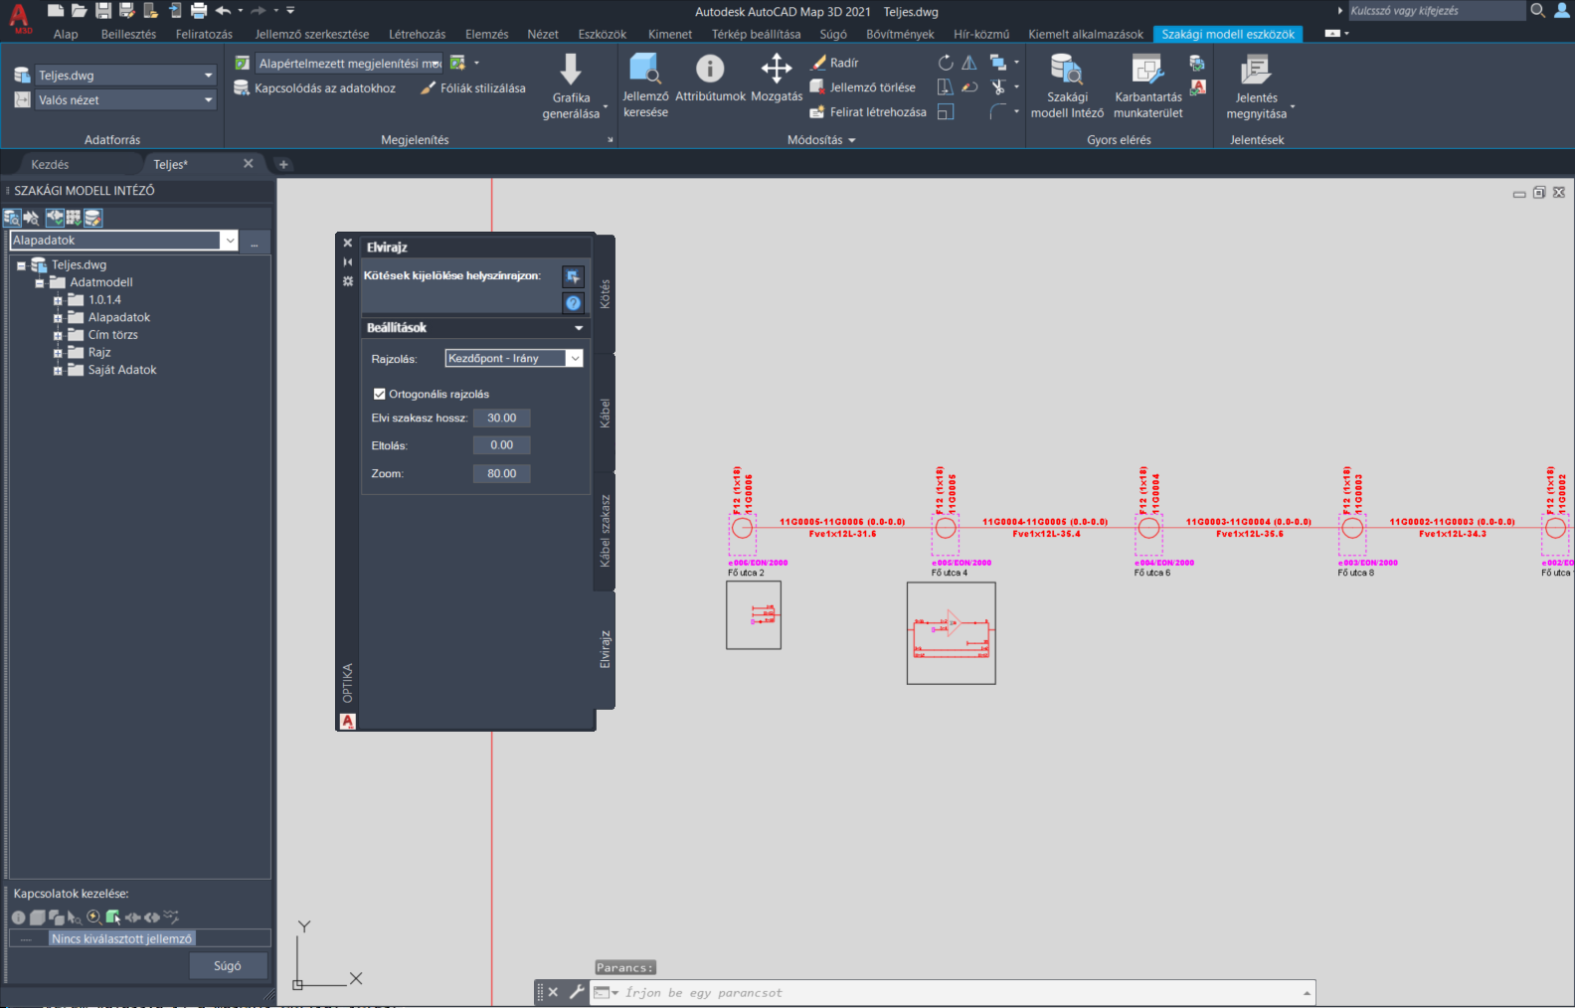Screen dimensions: 1575x1008
Task: Collapse the Teljes.dwg tree node
Action: pos(21,265)
